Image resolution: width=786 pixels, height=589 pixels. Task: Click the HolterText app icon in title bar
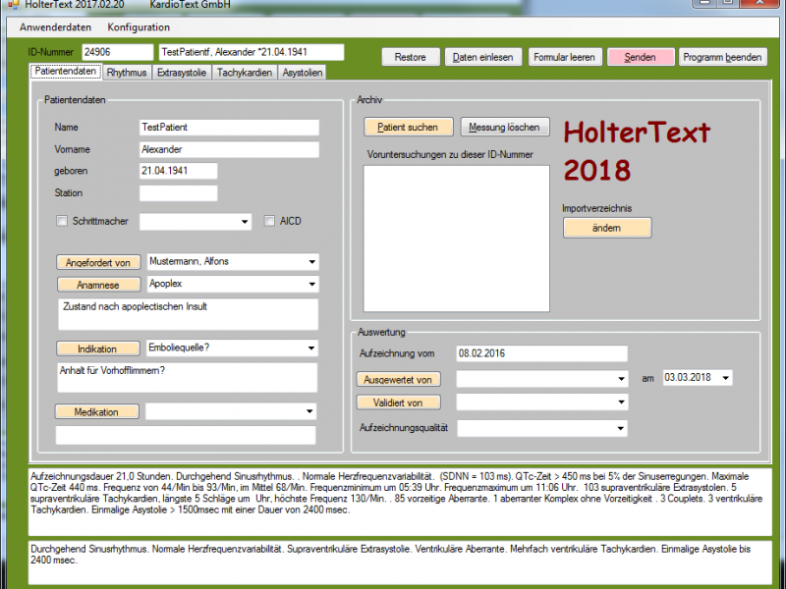pos(13,5)
